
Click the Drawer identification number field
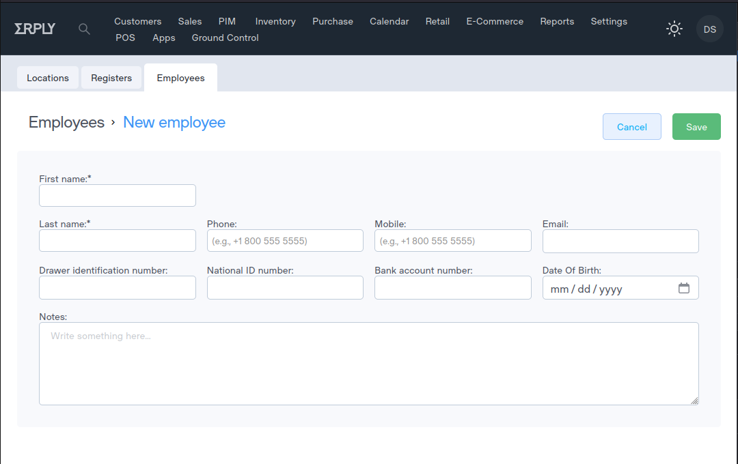click(x=118, y=288)
